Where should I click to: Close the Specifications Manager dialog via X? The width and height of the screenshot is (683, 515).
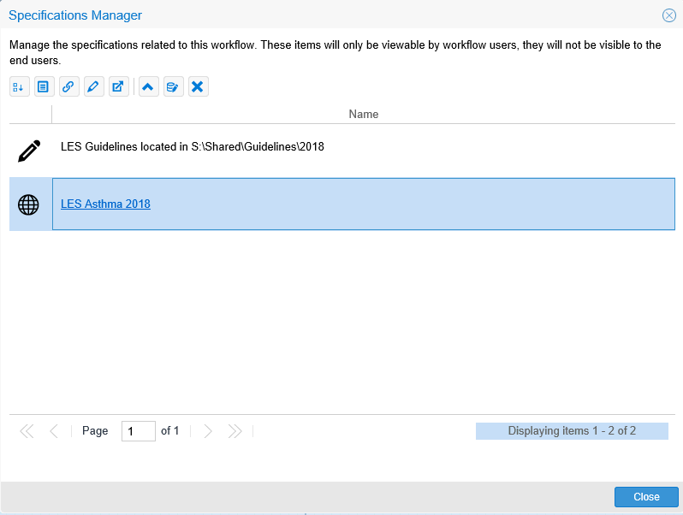[x=669, y=15]
